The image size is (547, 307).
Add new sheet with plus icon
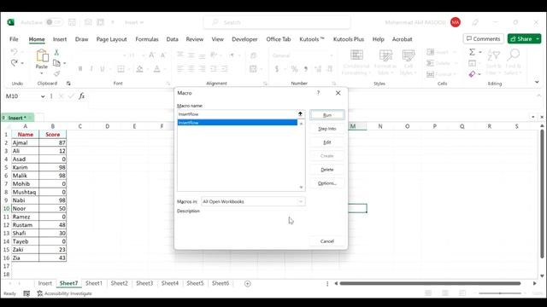pyautogui.click(x=247, y=284)
